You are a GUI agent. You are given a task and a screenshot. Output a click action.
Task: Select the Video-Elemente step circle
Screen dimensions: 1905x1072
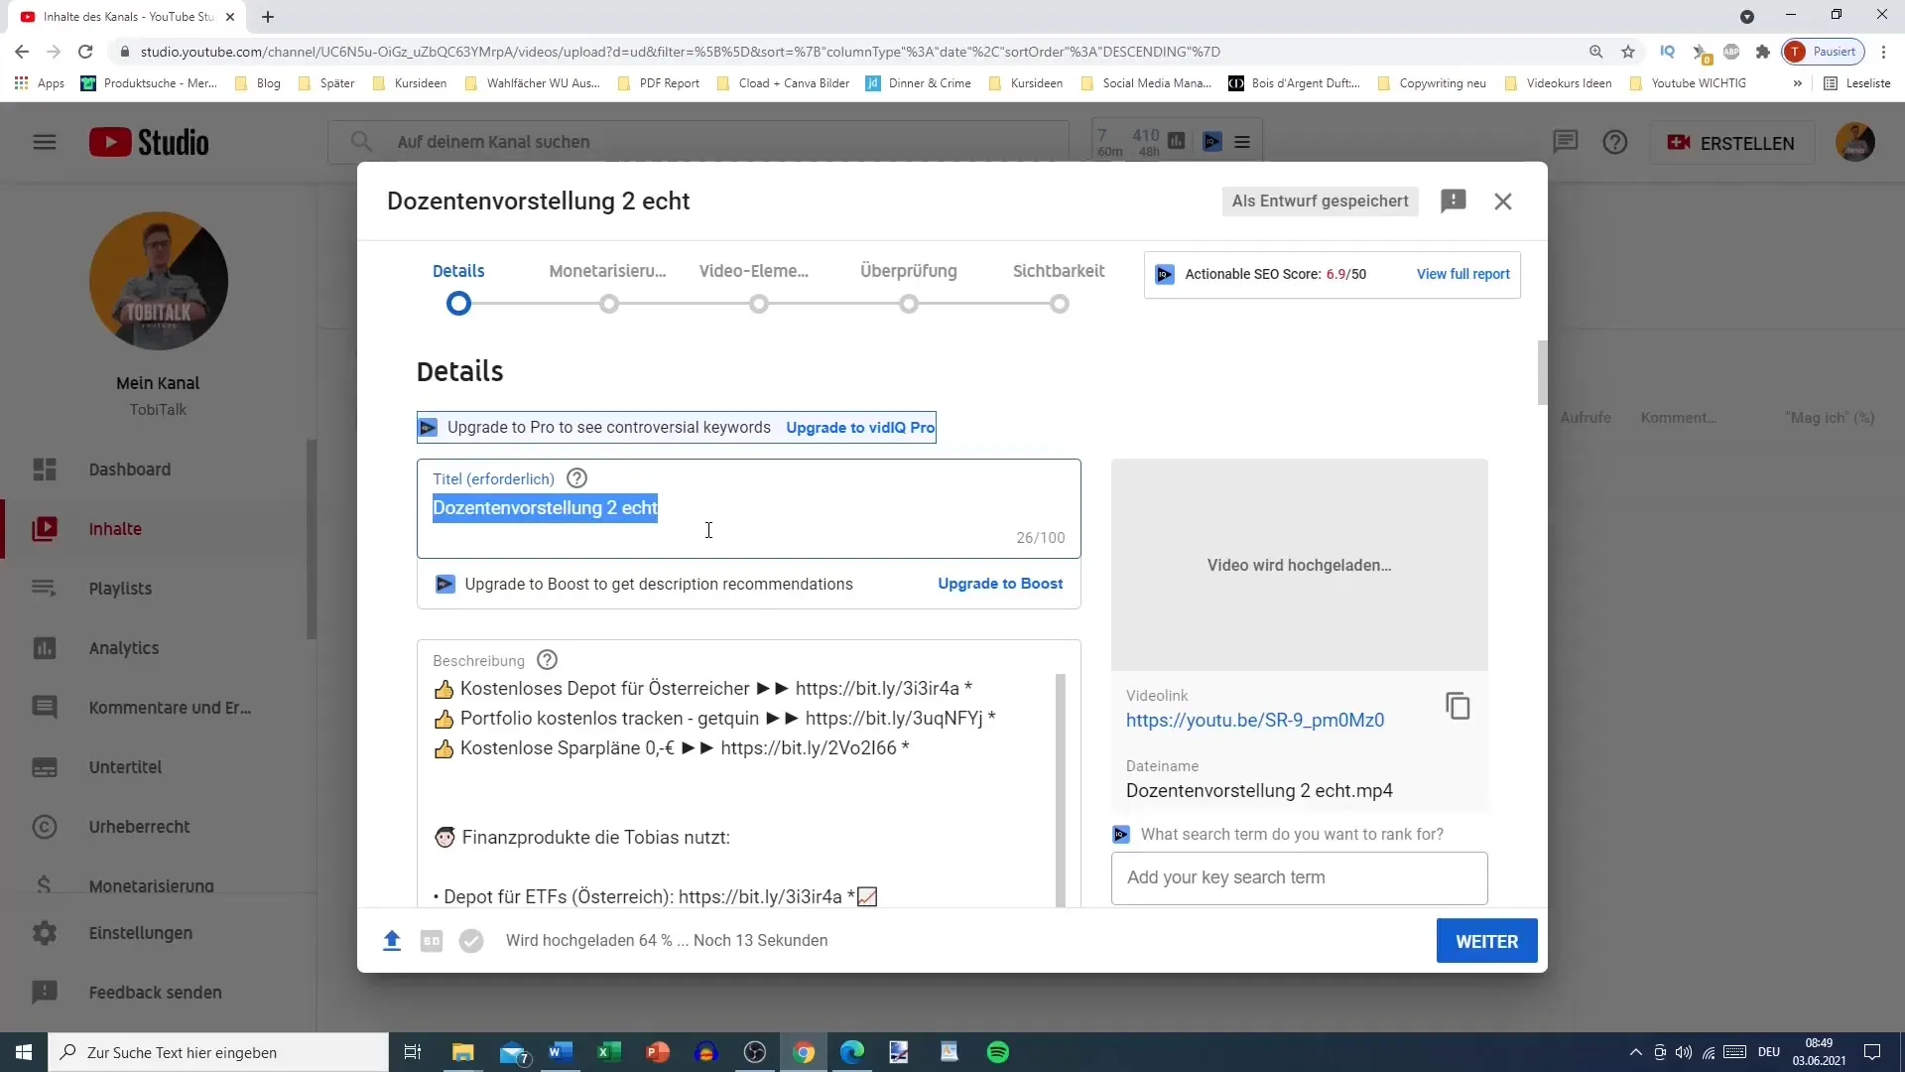[x=759, y=305]
